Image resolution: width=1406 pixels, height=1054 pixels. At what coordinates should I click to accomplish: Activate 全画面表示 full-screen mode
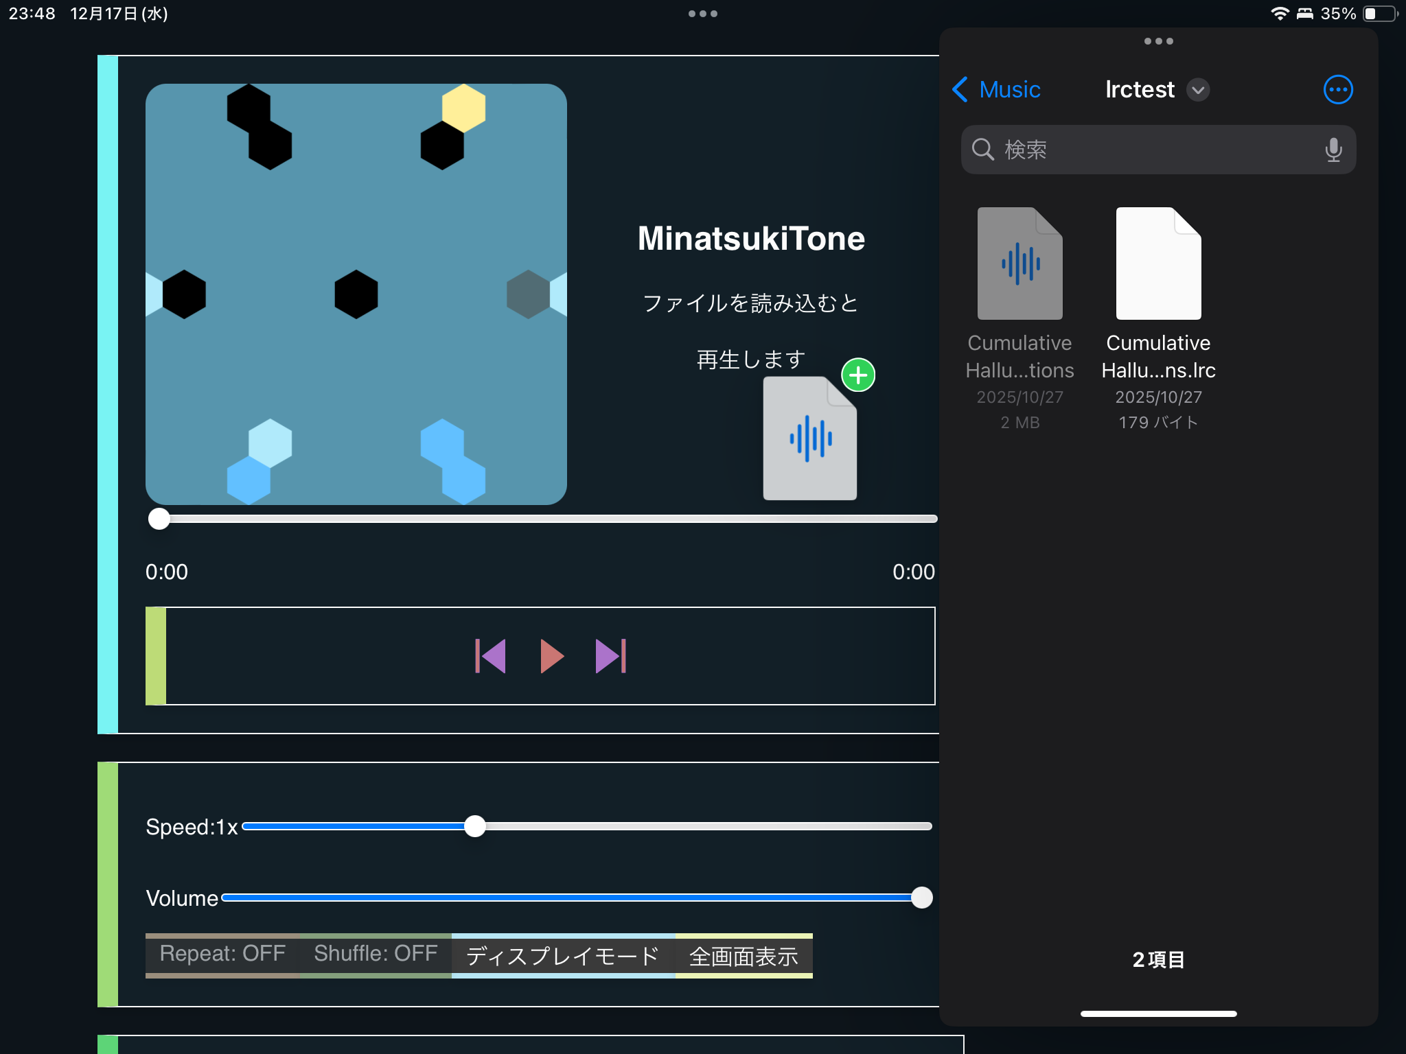[744, 954]
